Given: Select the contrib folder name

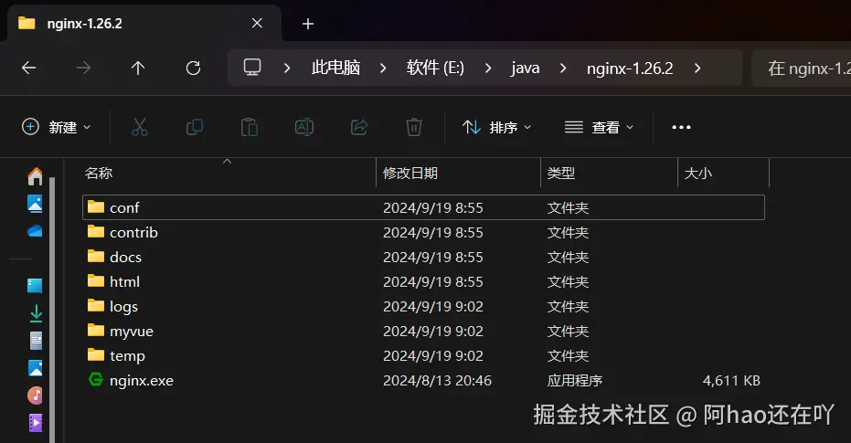Looking at the screenshot, I should point(133,232).
